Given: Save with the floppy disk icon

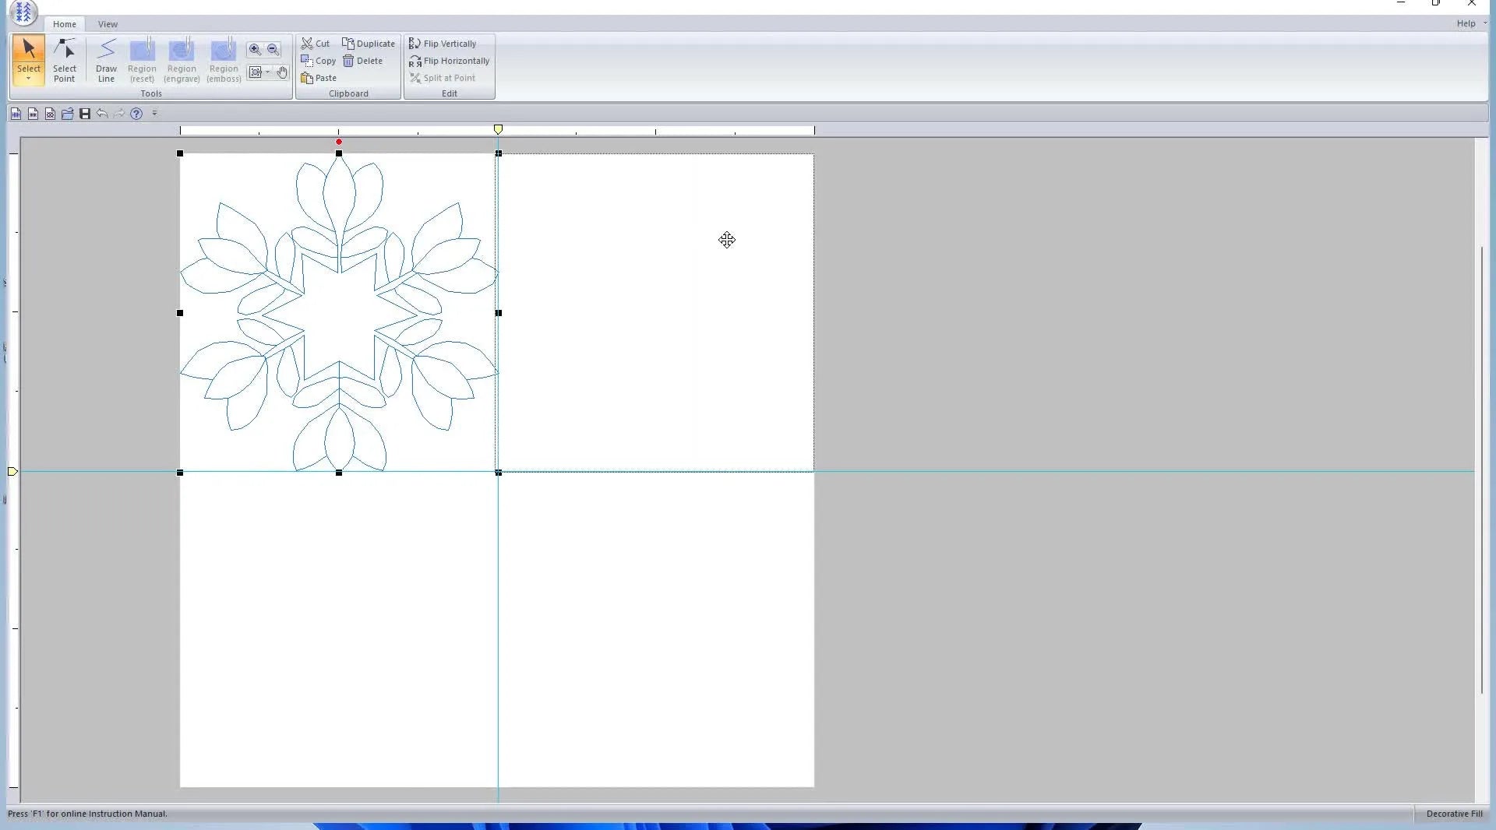Looking at the screenshot, I should [x=85, y=114].
